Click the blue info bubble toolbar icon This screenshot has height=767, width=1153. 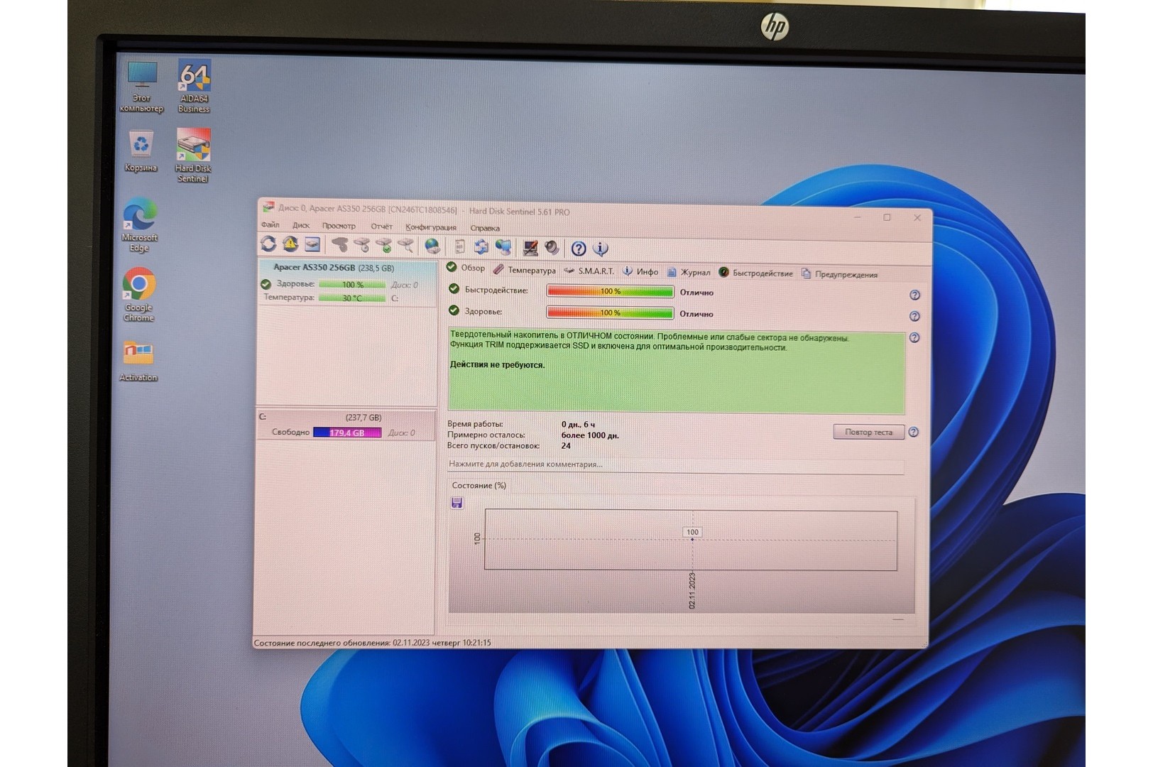(601, 248)
